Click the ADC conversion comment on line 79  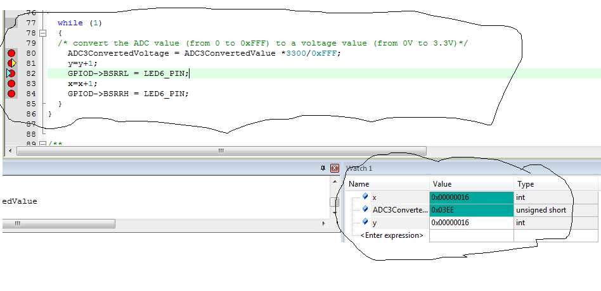[x=263, y=43]
